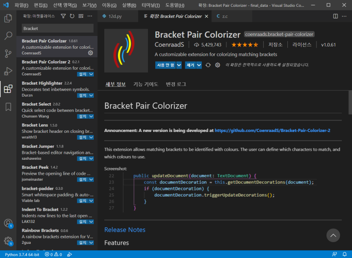This screenshot has height=258, width=352.
Task: Click the scroll-to-top round button
Action: [x=333, y=235]
